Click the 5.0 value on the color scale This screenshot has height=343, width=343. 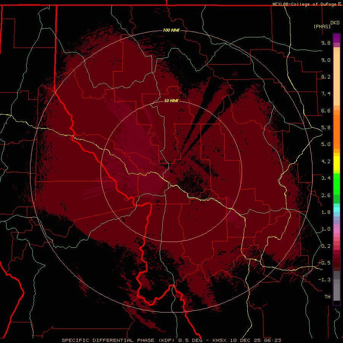326,144
